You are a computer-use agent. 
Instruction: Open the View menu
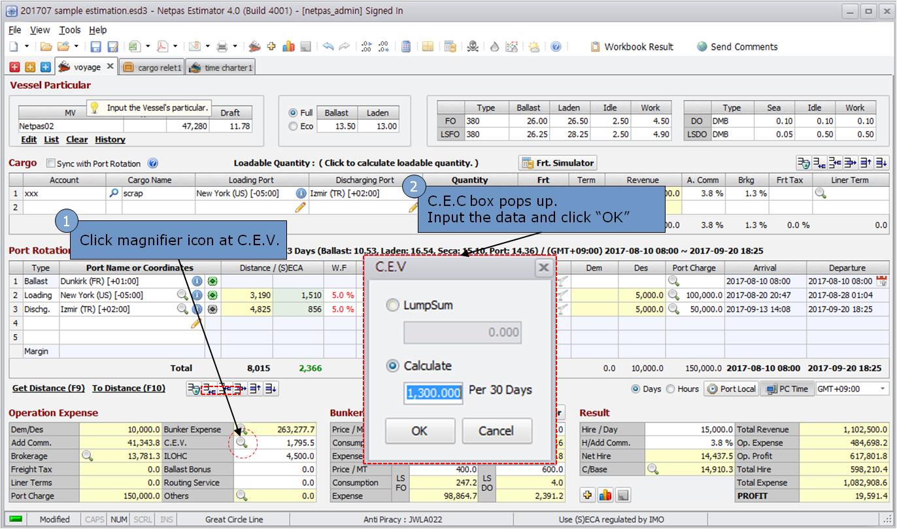40,30
